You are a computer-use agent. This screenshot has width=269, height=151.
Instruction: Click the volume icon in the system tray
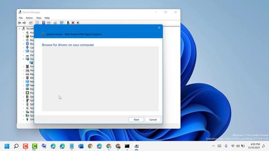coord(238,146)
